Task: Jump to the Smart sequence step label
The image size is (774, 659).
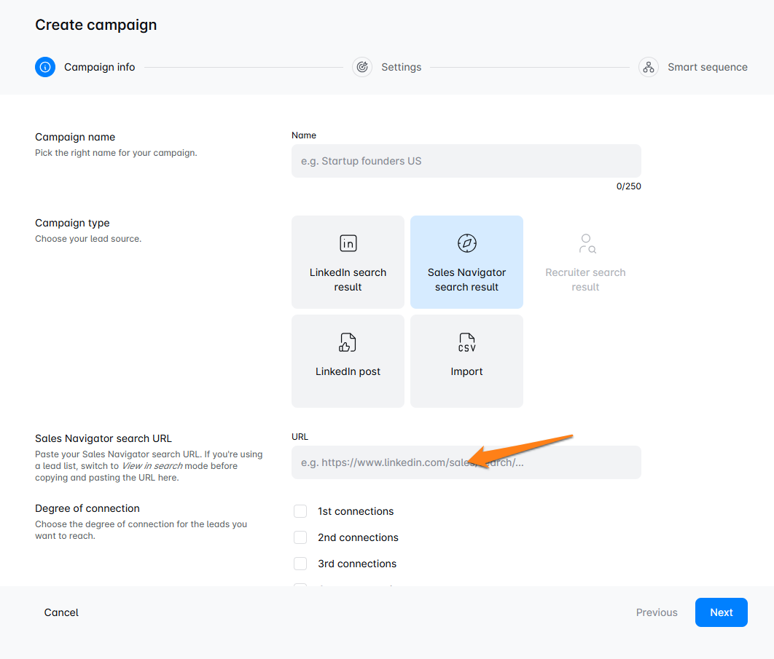Action: [x=707, y=67]
